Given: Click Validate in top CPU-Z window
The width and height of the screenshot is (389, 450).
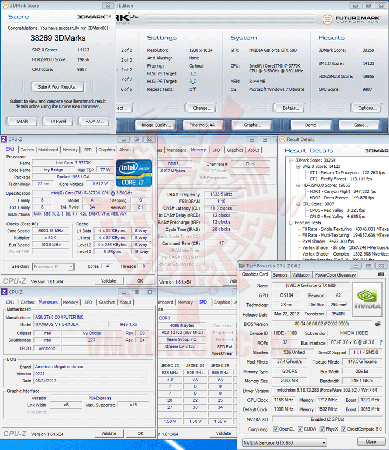Looking at the screenshot, I should 108,281.
